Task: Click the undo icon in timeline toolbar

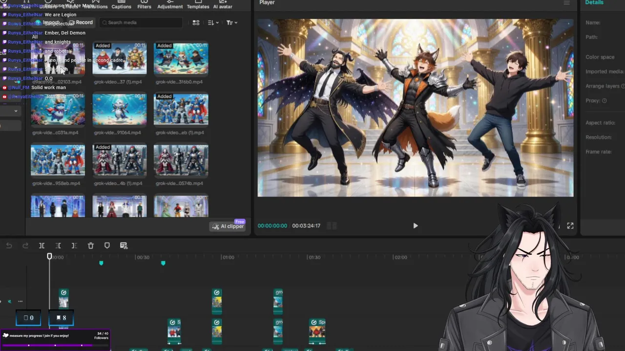Action: [9, 246]
